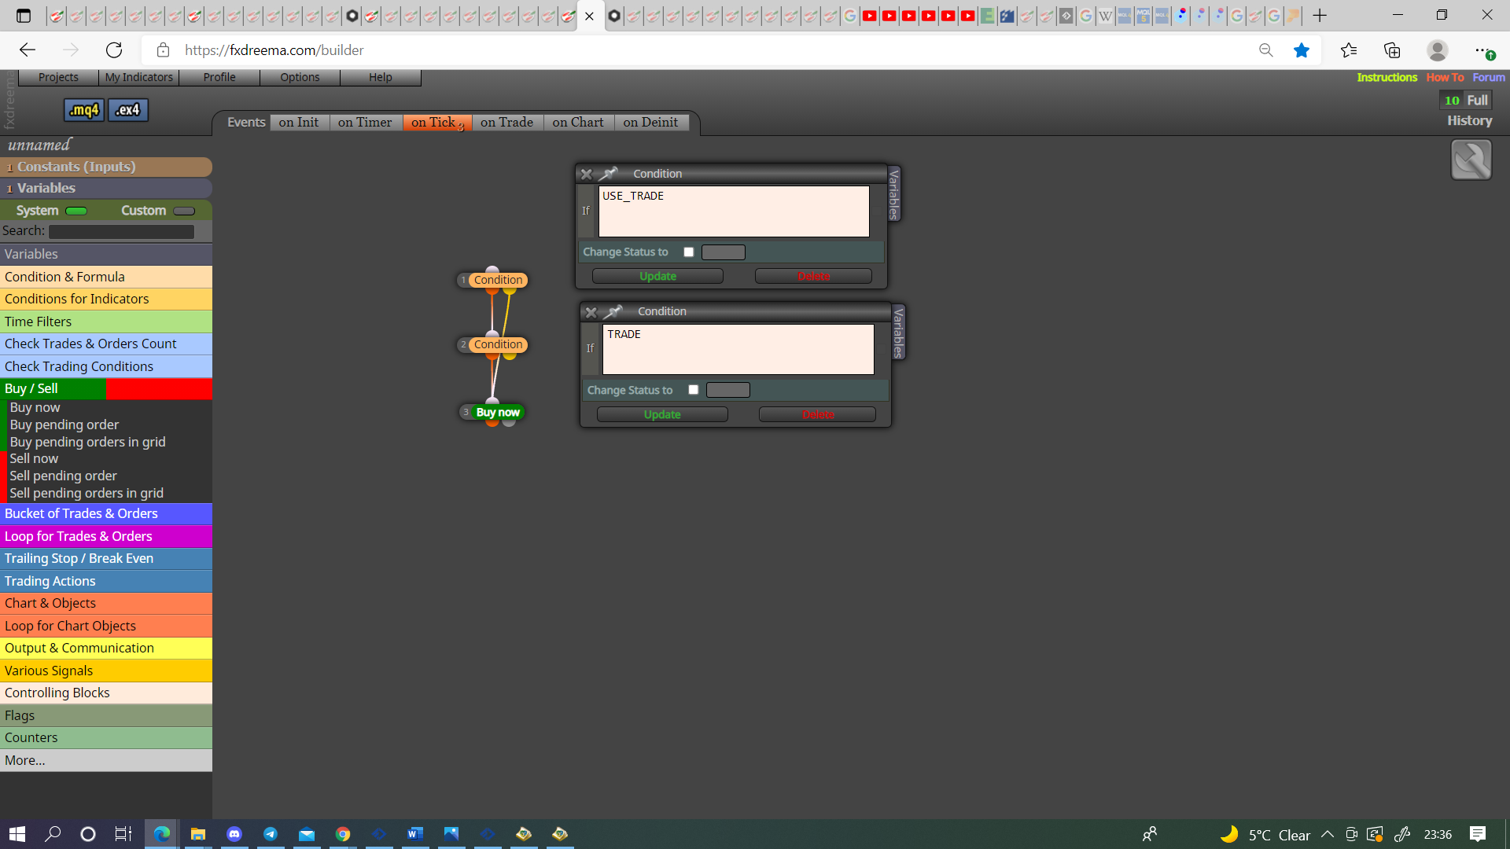Viewport: 1510px width, 849px height.
Task: Open File Explorer from the taskbar
Action: tap(198, 834)
